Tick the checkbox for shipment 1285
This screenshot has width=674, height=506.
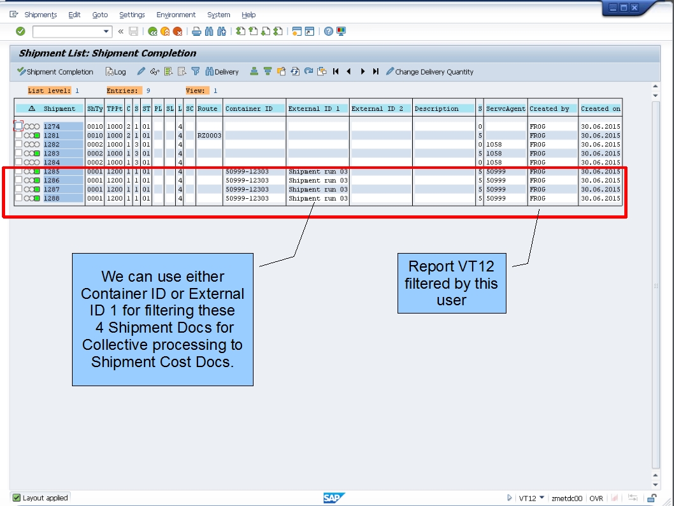18,171
